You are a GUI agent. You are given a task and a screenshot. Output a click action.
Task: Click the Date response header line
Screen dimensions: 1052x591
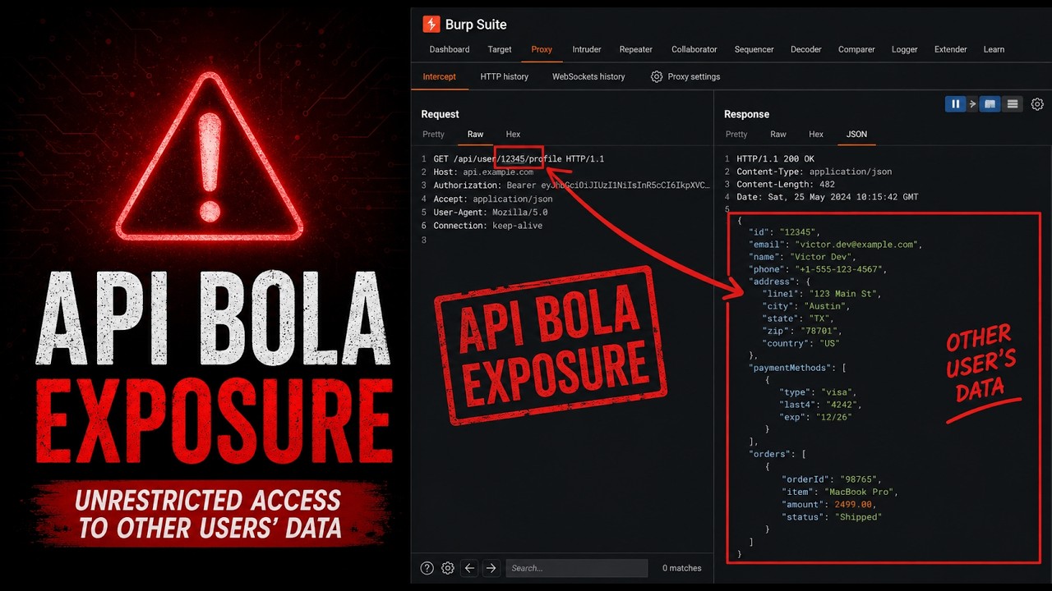[x=828, y=197]
